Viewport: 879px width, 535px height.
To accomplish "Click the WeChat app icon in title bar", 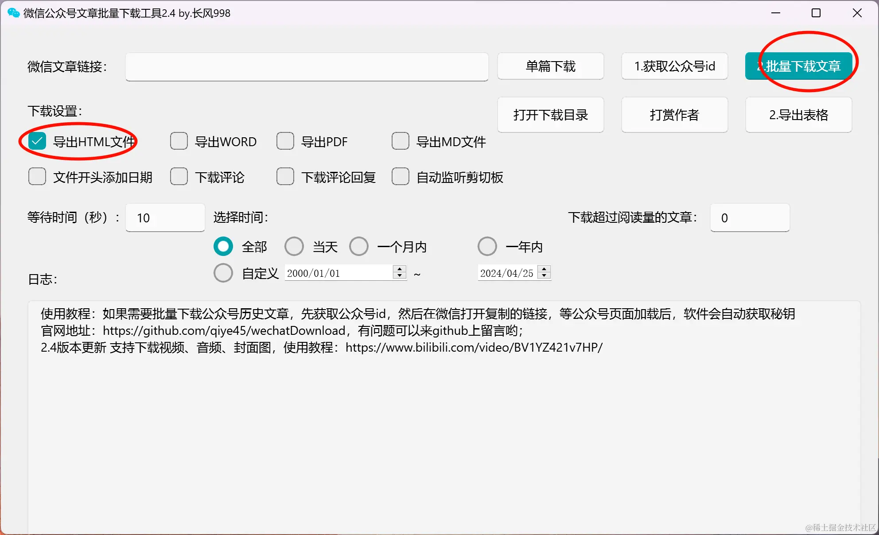I will [13, 13].
